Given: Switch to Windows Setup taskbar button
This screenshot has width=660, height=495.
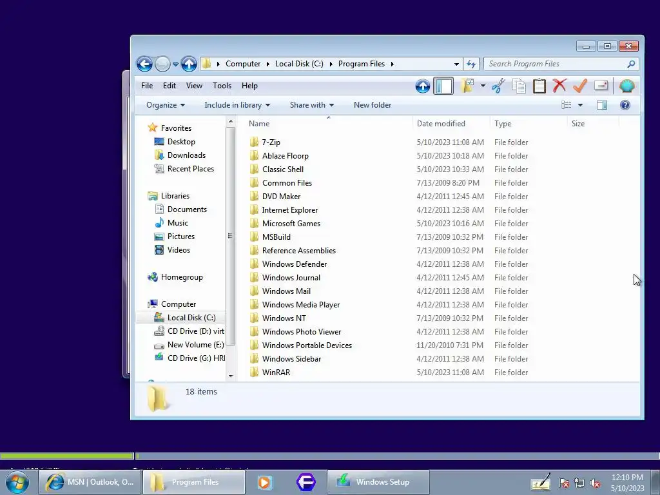Looking at the screenshot, I should point(378,482).
